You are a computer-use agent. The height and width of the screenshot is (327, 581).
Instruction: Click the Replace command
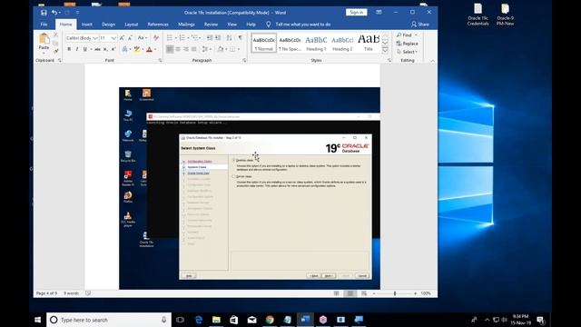[x=408, y=44]
